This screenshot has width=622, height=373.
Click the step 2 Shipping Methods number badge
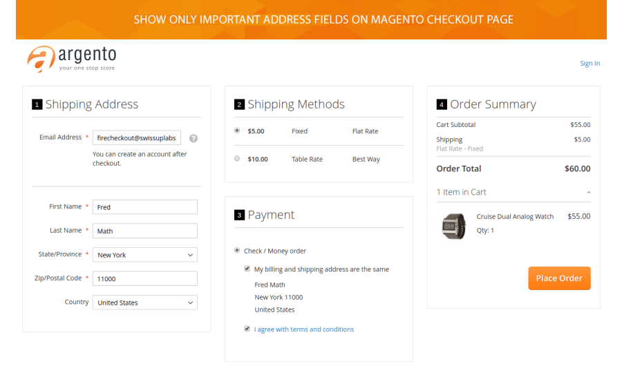click(x=239, y=105)
